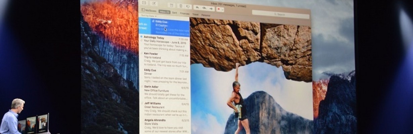Mark message as junk
The width and height of the screenshot is (413, 134).
[x=188, y=6]
